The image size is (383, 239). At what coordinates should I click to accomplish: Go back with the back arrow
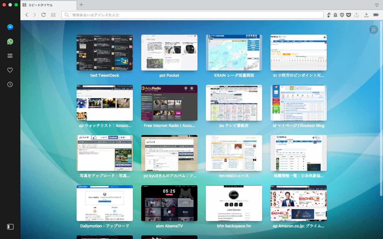tap(27, 15)
